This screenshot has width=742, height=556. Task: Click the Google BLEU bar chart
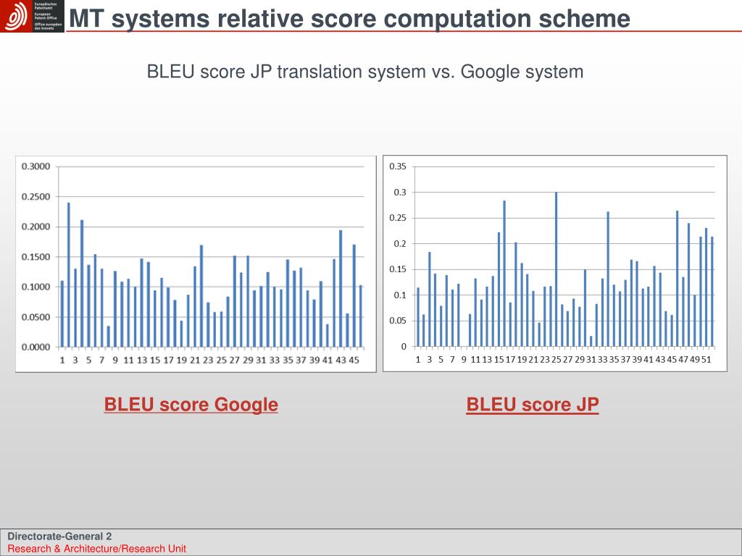196,264
